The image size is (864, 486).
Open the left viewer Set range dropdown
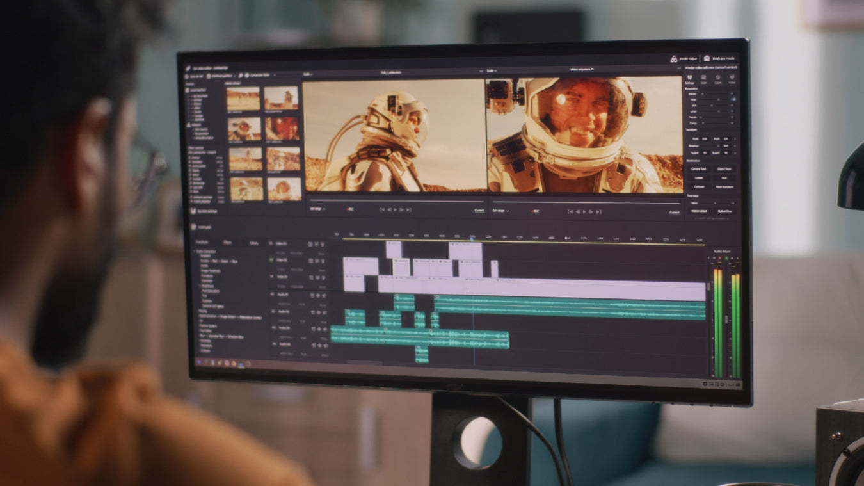coord(318,209)
